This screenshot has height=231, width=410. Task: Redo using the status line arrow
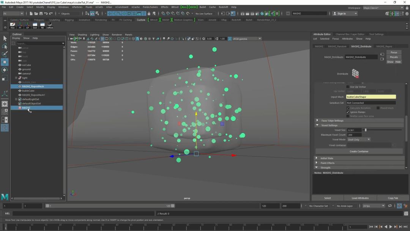pyautogui.click(x=51, y=14)
